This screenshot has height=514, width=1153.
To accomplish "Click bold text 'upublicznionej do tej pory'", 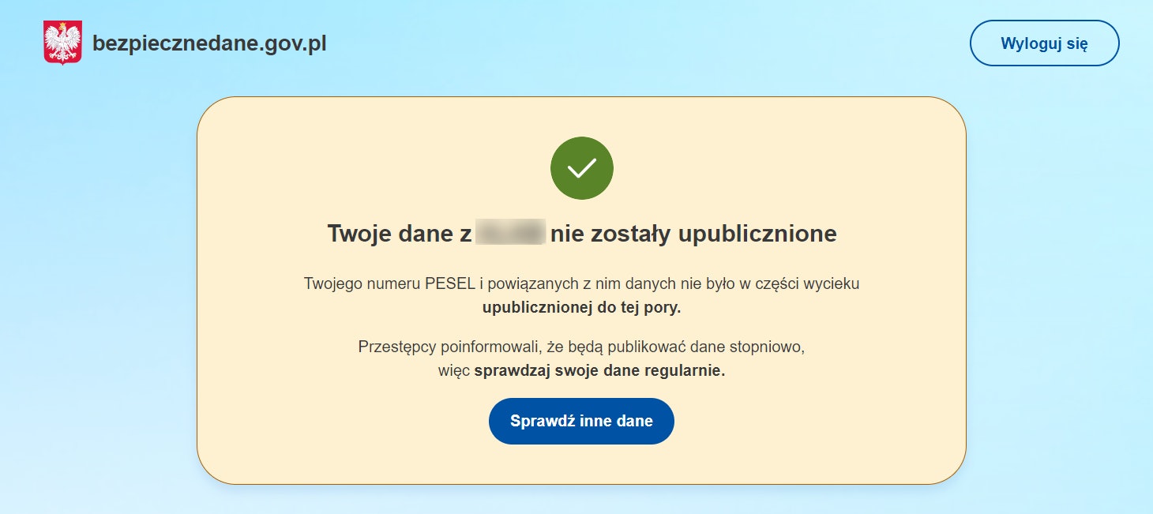I will point(581,308).
